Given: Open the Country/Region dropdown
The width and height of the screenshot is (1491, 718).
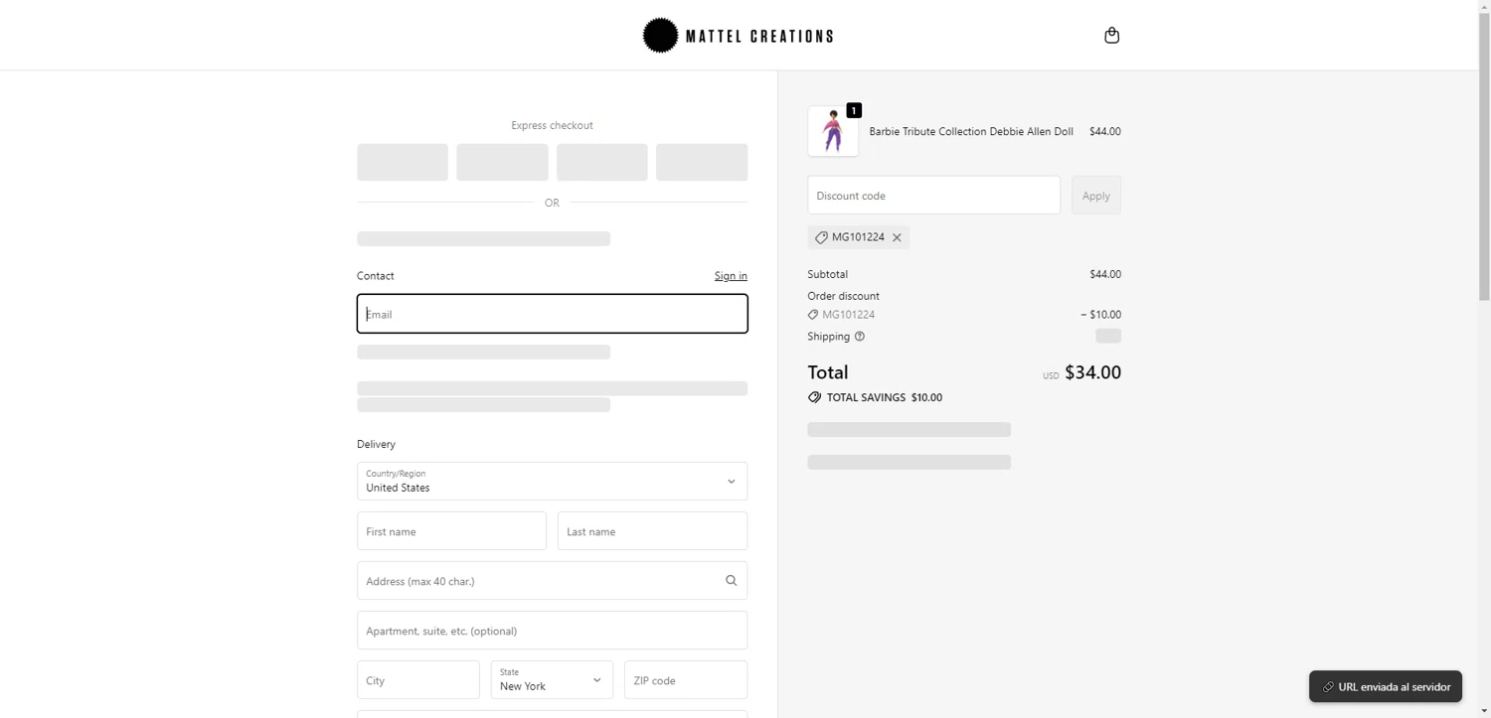Looking at the screenshot, I should tap(552, 482).
